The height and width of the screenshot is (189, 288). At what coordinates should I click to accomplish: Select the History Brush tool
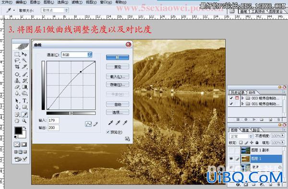(x=24, y=81)
